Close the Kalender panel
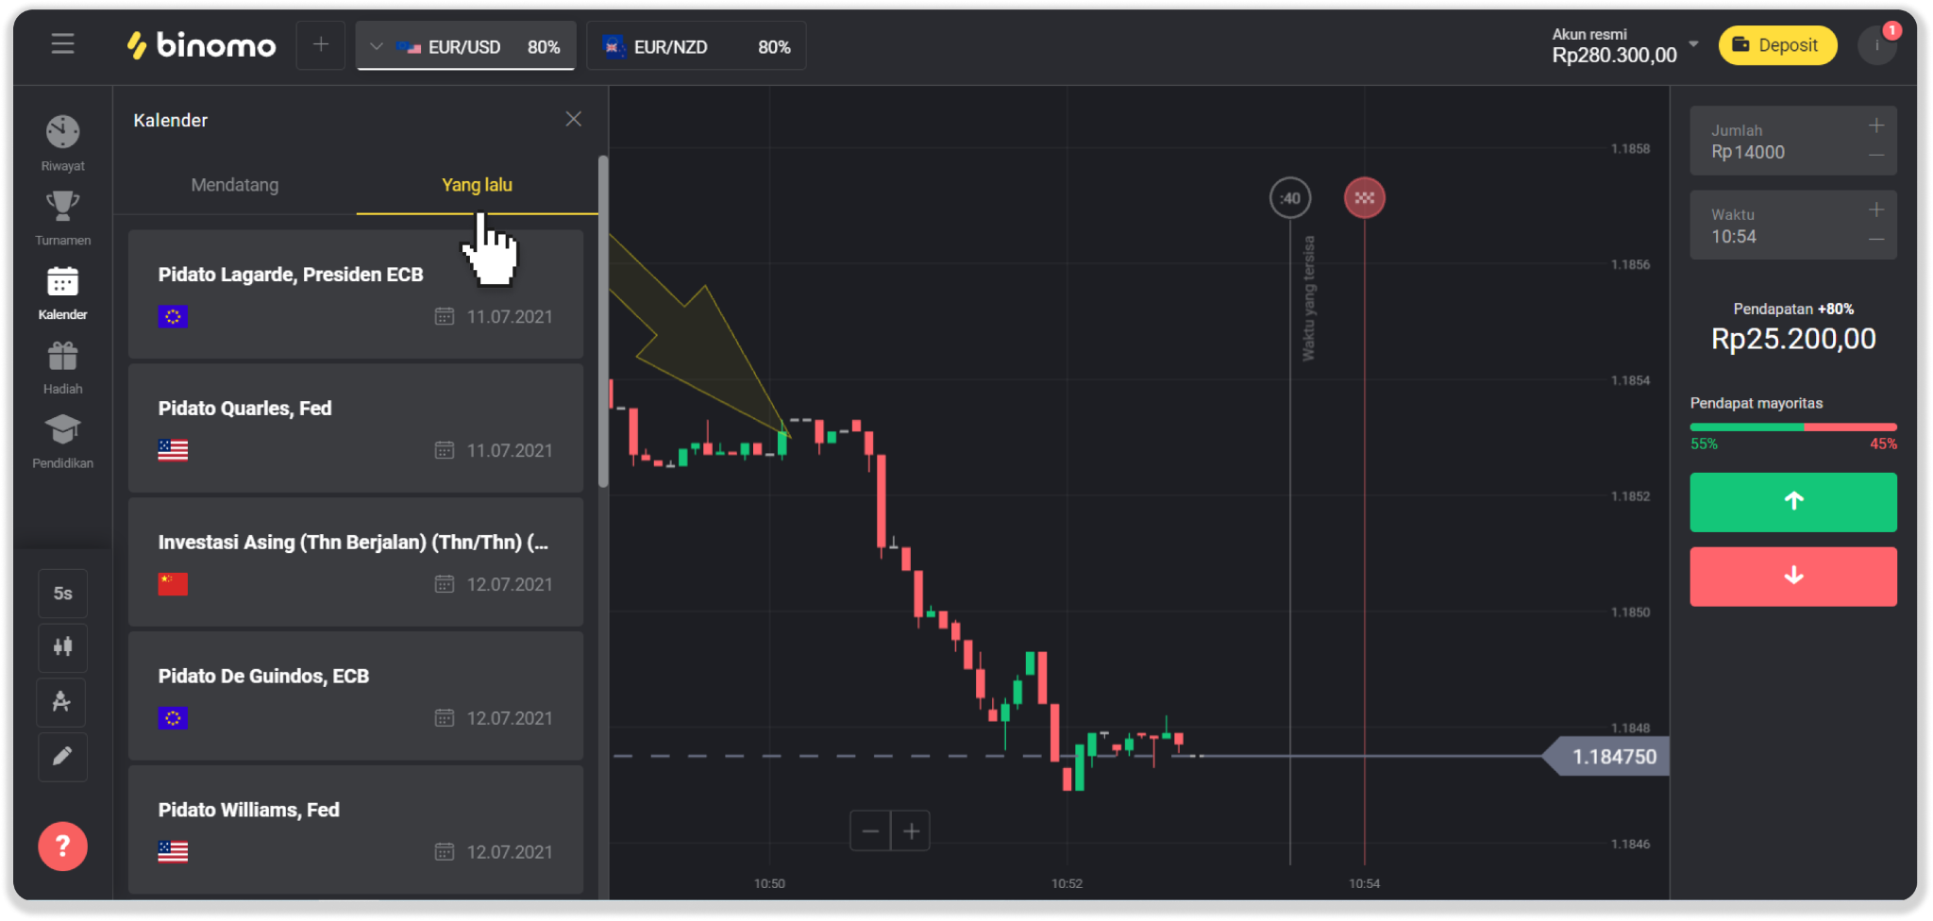 pos(573,119)
